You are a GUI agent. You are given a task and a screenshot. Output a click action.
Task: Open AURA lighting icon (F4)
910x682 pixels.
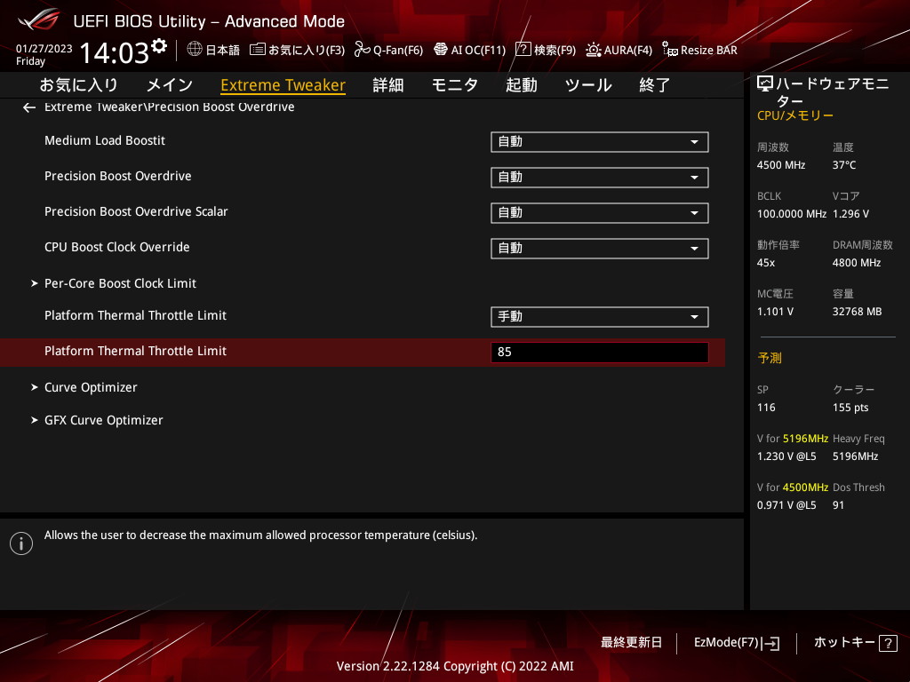point(593,50)
